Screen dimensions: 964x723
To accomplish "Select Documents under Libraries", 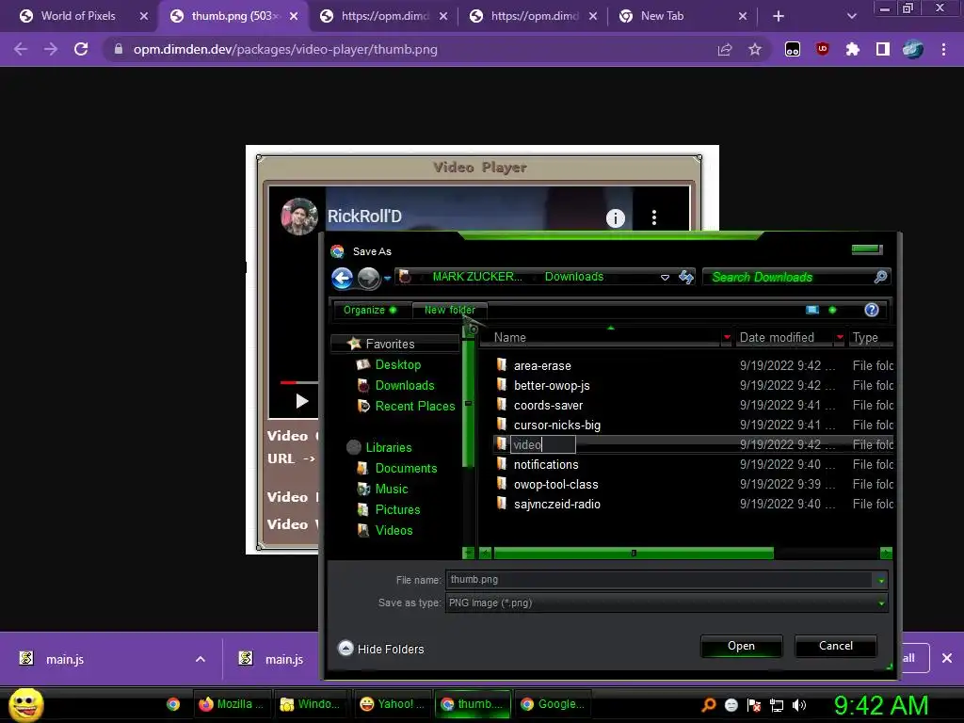I will (x=406, y=469).
